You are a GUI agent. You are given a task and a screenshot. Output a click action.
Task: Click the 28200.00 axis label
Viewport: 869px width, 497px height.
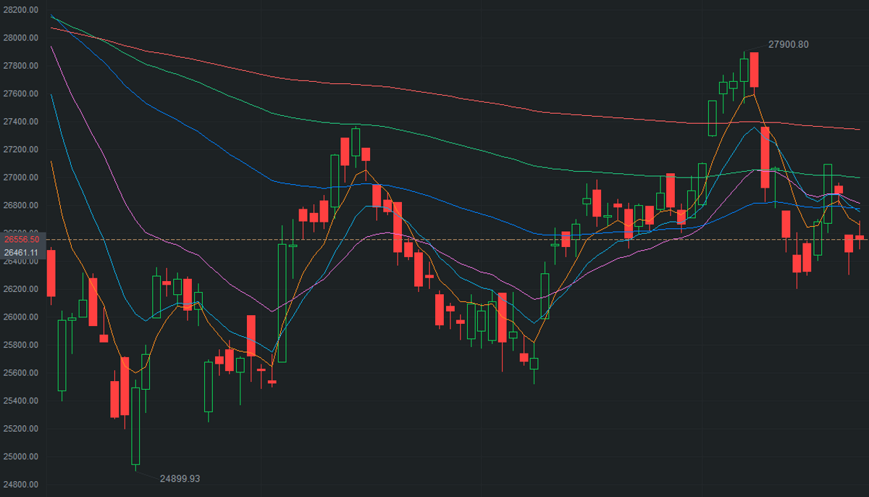[20, 10]
